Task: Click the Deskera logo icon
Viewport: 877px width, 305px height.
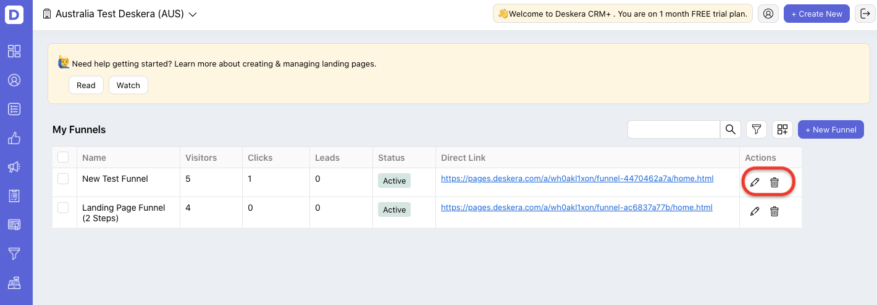Action: [x=14, y=14]
